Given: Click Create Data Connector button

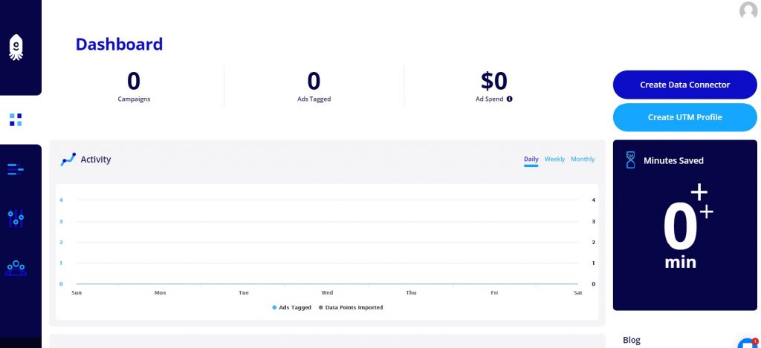Looking at the screenshot, I should (684, 85).
